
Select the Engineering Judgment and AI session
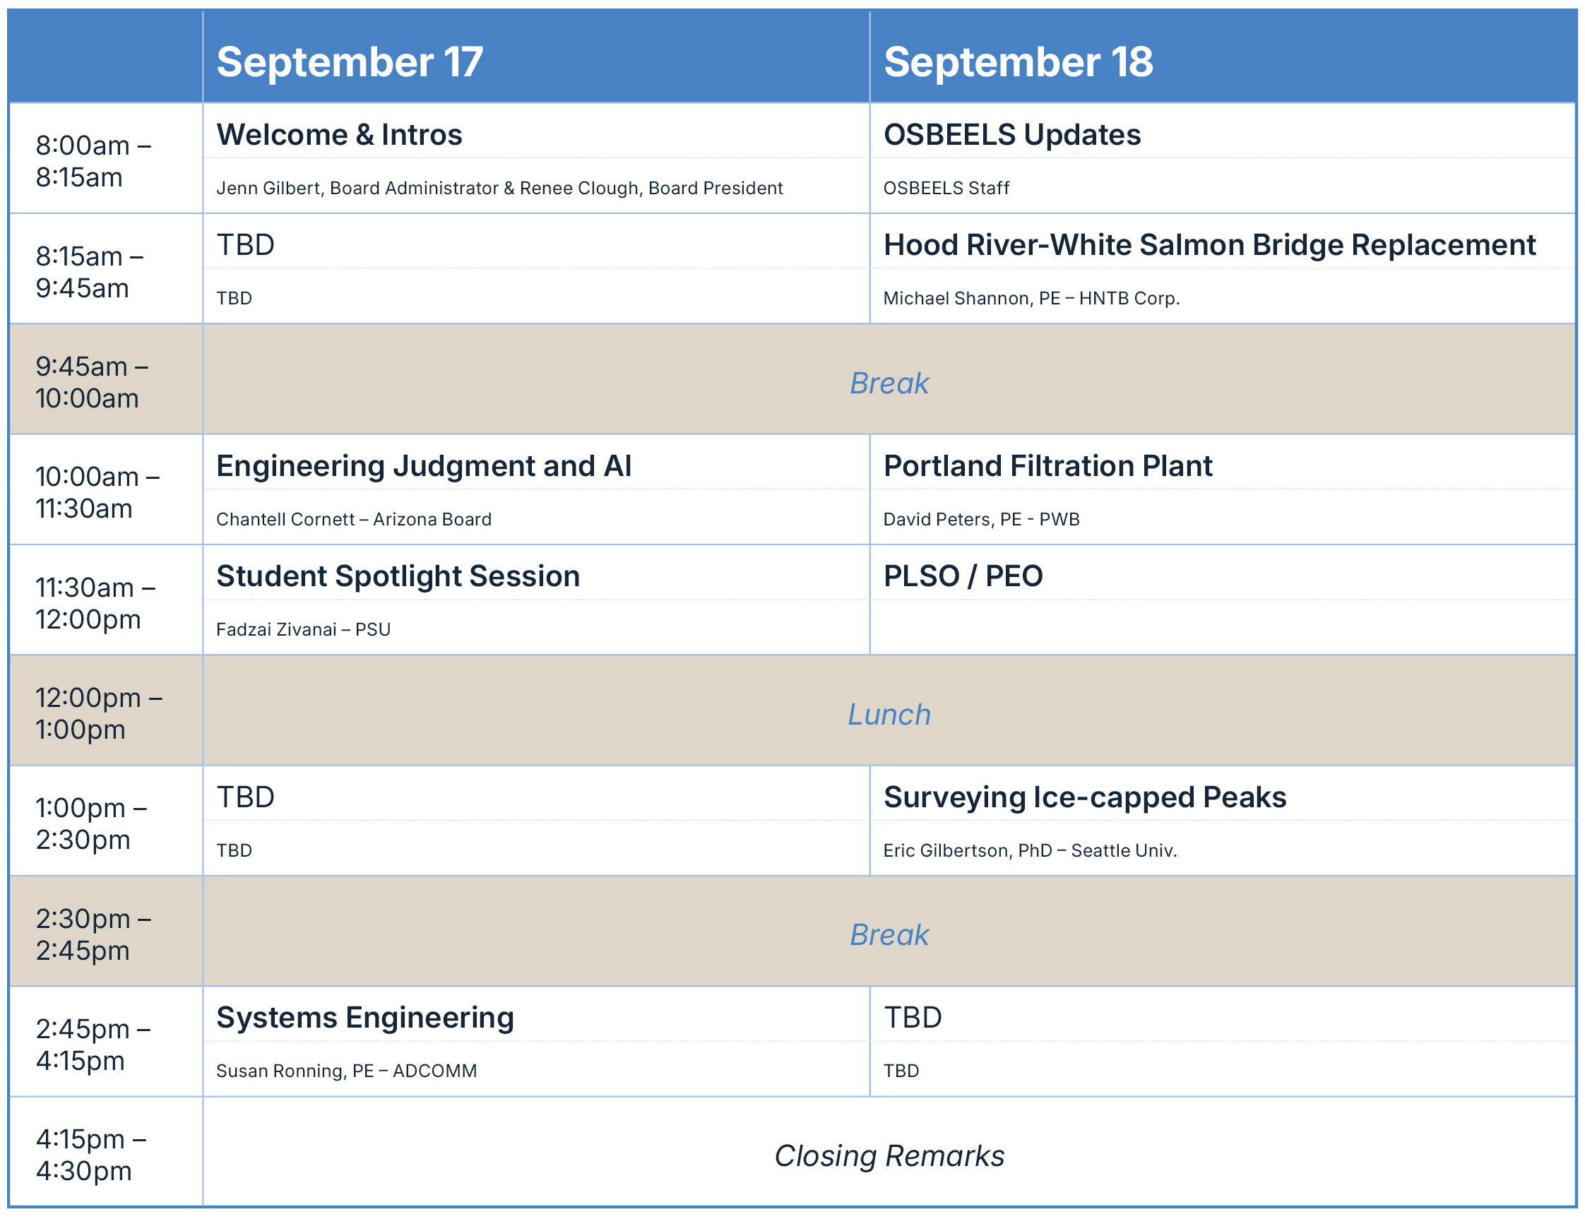coord(424,466)
